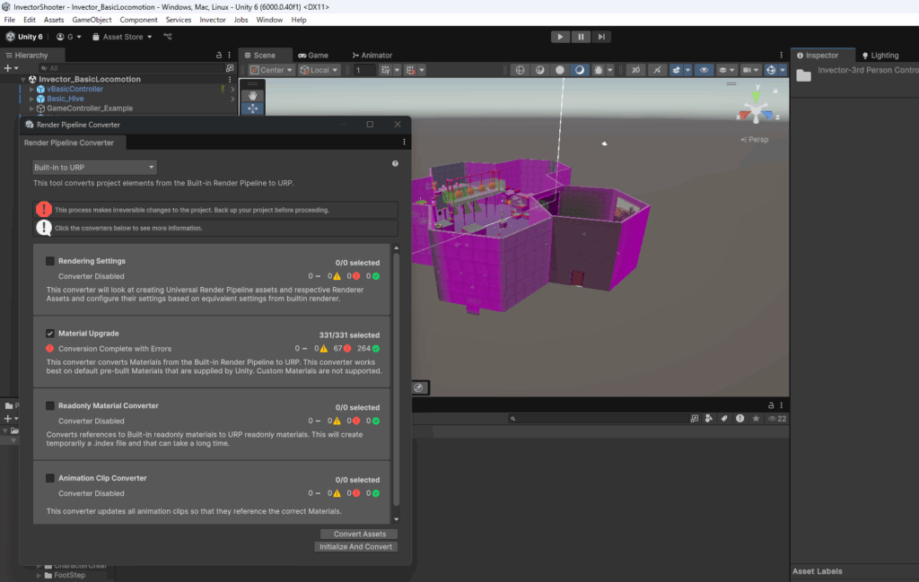919x582 pixels.
Task: Open the Scene camera settings dropdown
Action: (x=750, y=70)
